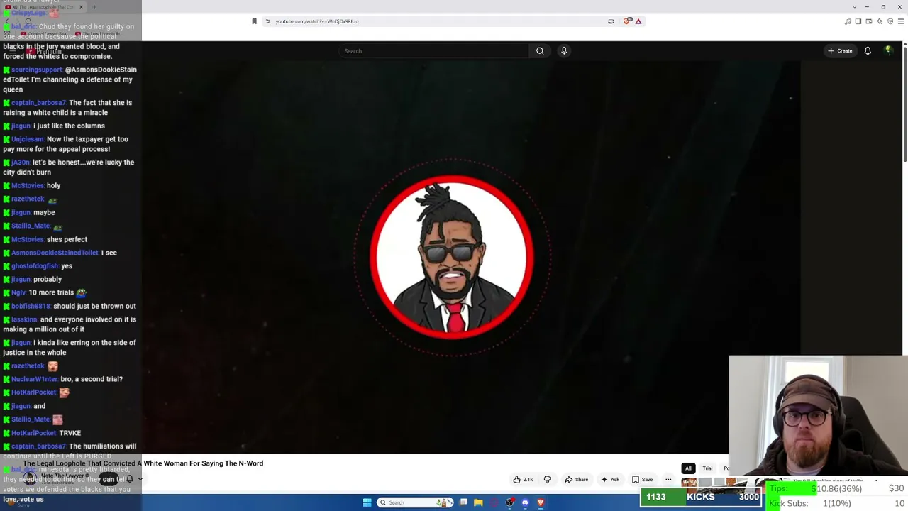The image size is (908, 511).
Task: Bookmark this page with the bookmark icon
Action: [x=254, y=21]
